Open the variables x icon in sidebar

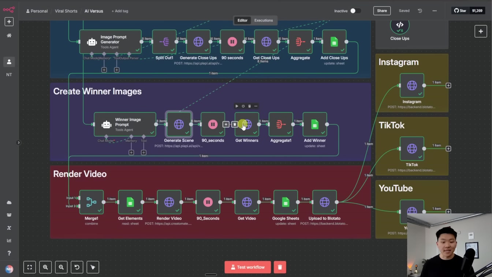coord(9,228)
